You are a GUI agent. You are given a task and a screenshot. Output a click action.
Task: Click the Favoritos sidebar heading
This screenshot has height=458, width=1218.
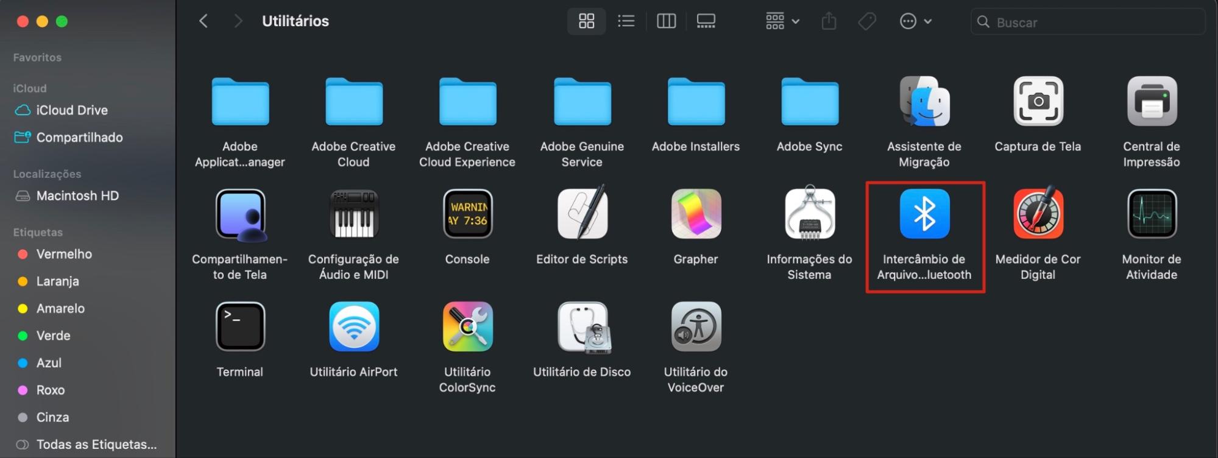37,57
